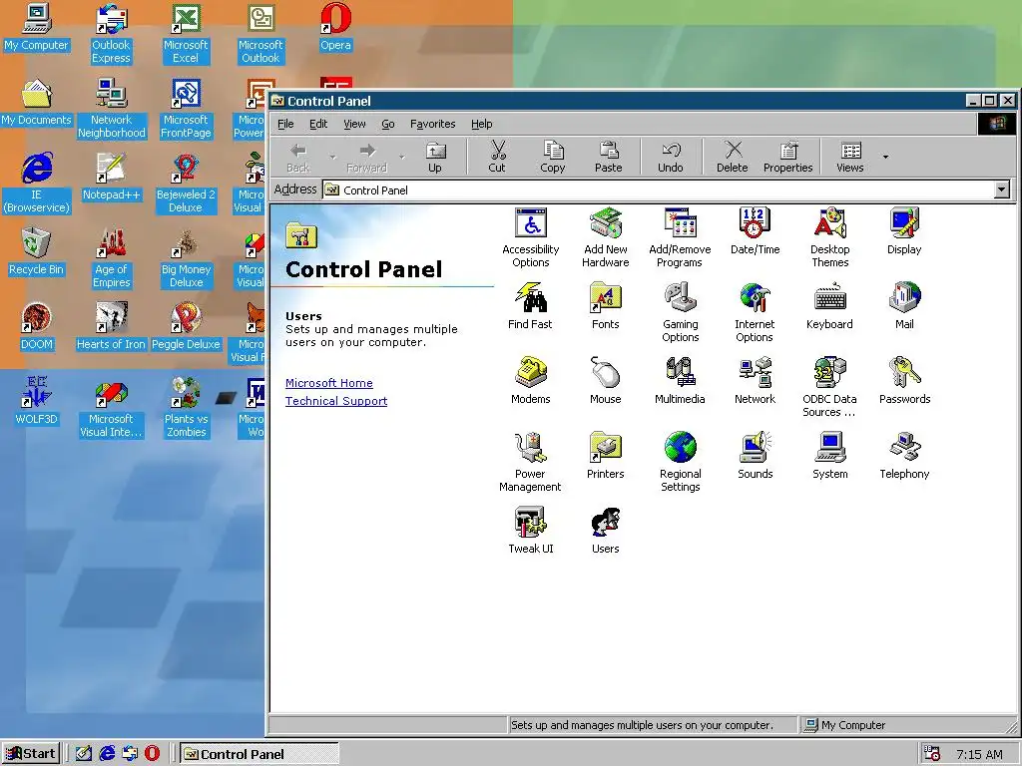Select the Tweak UI icon
The width and height of the screenshot is (1022, 766).
coord(531,523)
